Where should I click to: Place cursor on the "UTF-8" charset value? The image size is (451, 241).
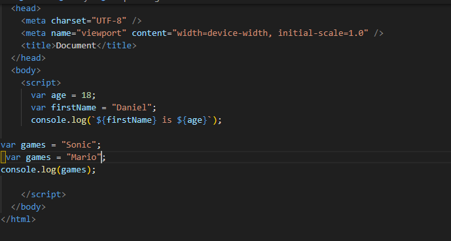(x=109, y=21)
